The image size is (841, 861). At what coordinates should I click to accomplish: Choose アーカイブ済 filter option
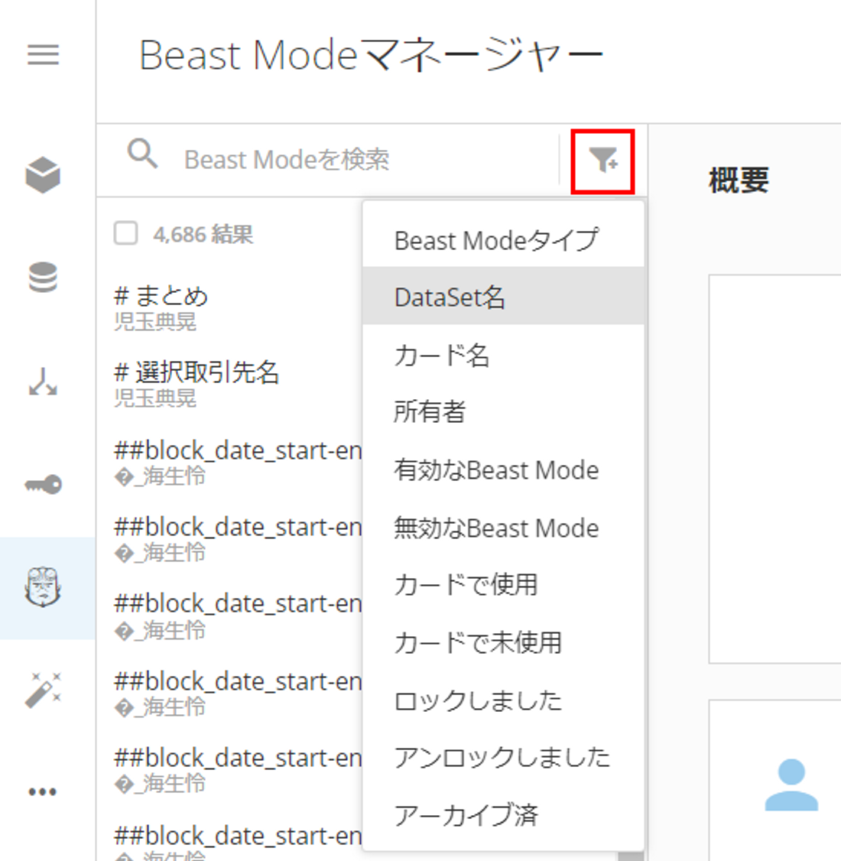pos(503,814)
